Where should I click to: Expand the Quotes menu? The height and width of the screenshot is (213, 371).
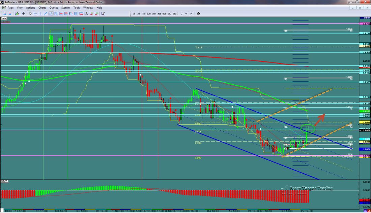(53, 7)
